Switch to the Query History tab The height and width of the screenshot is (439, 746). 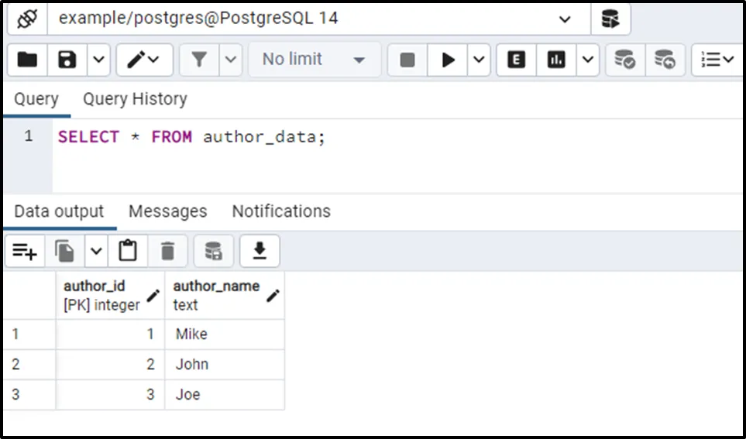point(135,99)
